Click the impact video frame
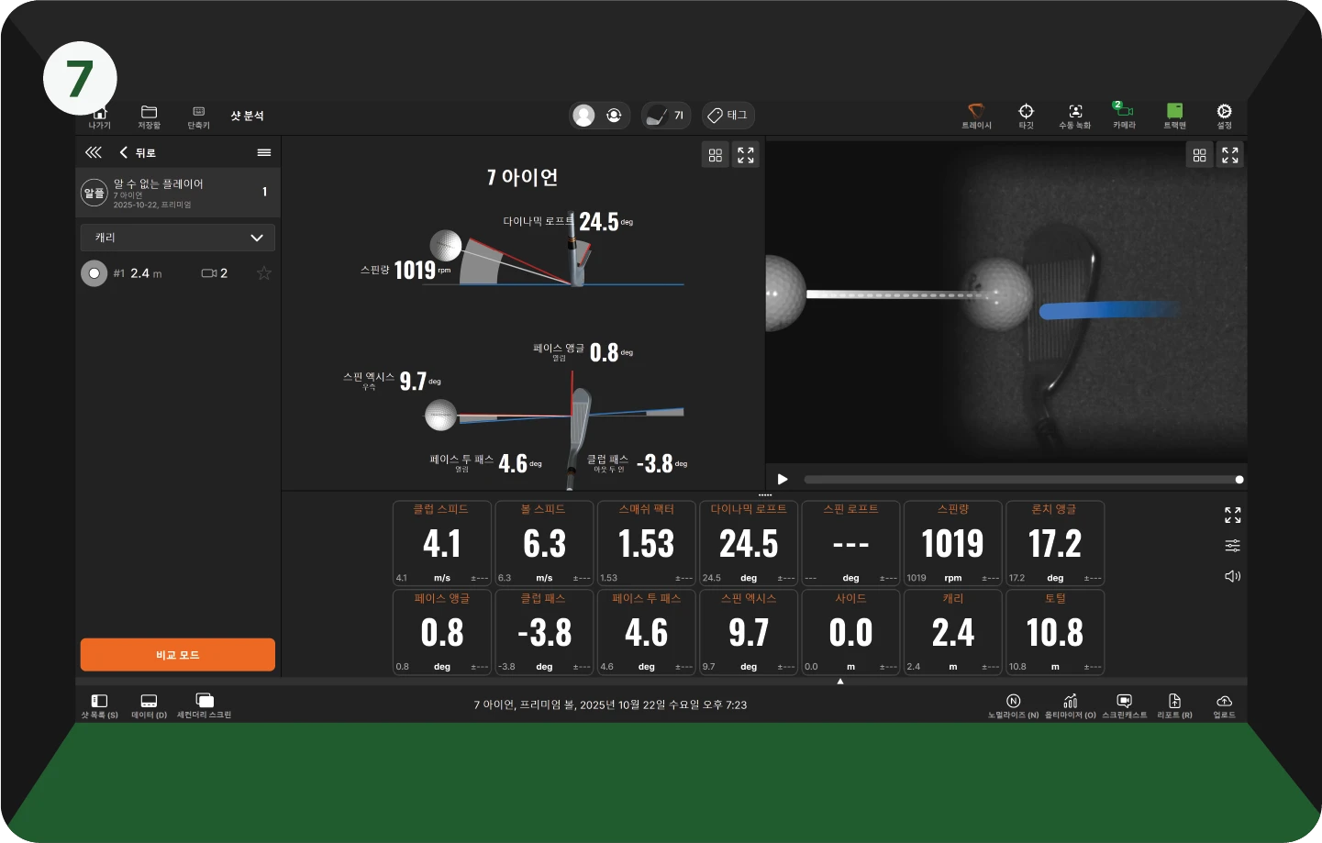 tap(1006, 301)
